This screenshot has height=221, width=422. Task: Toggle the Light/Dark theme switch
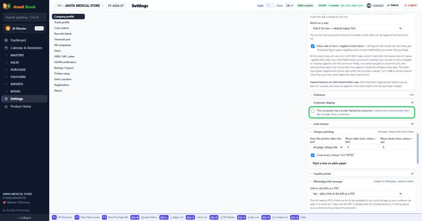[x=269, y=5]
